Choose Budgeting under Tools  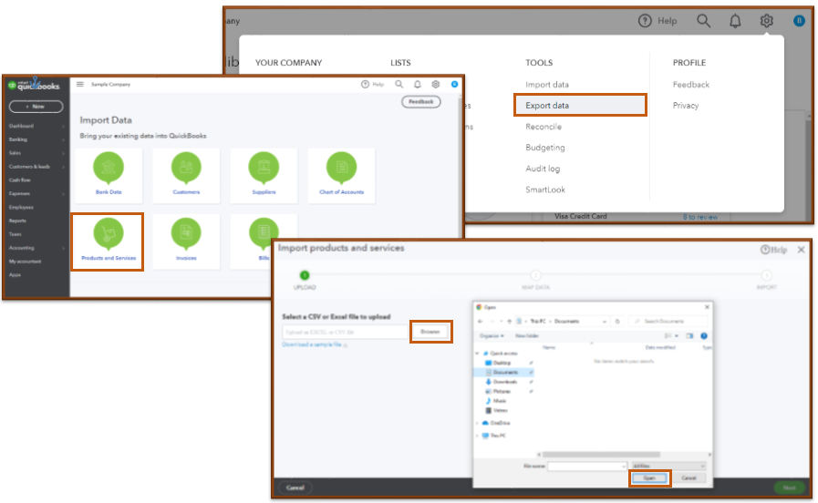click(x=545, y=148)
